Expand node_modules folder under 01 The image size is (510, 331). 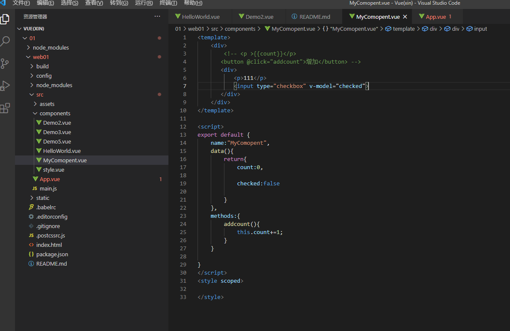29,47
